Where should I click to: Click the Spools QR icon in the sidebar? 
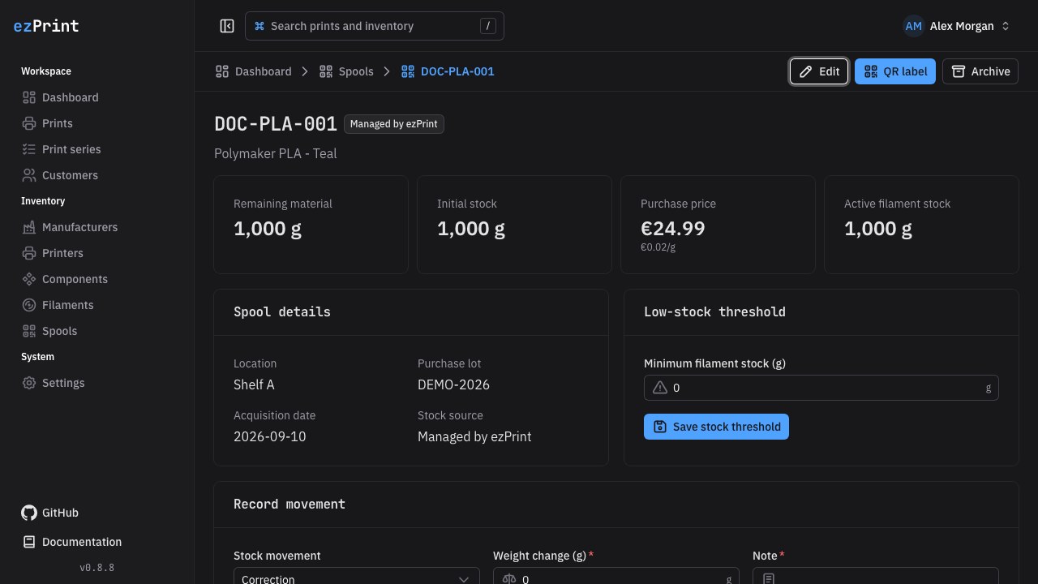click(29, 331)
